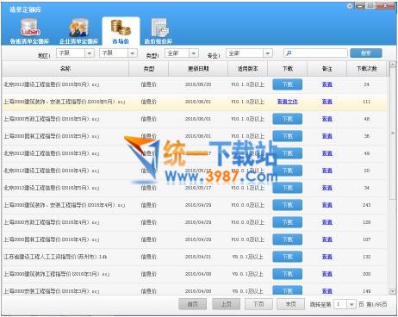Click the download count 111
Screen dimensions: 398x317
[367, 102]
